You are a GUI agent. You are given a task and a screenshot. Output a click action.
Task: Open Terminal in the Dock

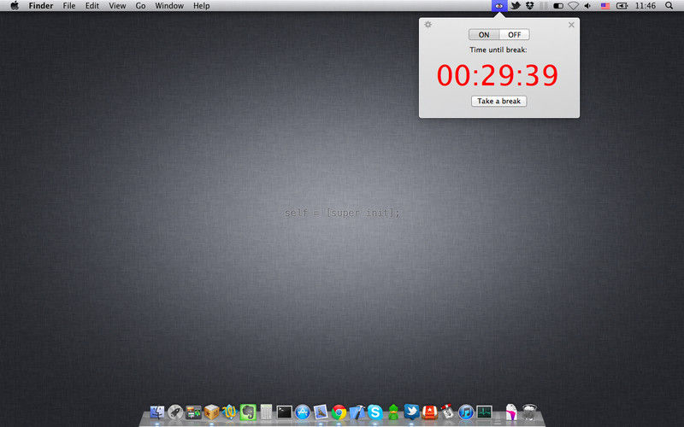pyautogui.click(x=285, y=412)
